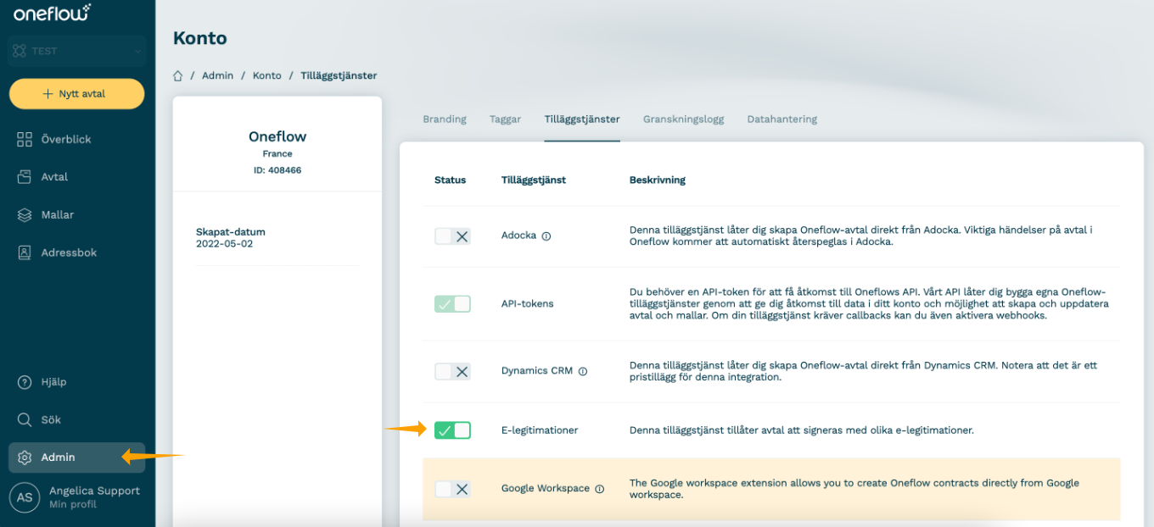The width and height of the screenshot is (1154, 527).
Task: Switch to the Granskningslogg tab
Action: (x=683, y=119)
